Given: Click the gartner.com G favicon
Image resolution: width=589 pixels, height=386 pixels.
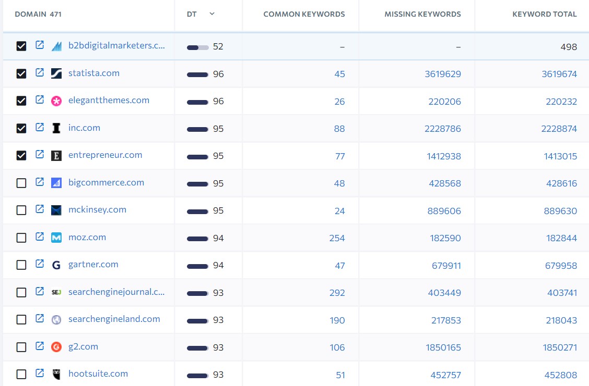Looking at the screenshot, I should click(56, 265).
